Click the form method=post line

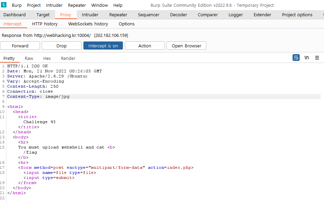106,167
